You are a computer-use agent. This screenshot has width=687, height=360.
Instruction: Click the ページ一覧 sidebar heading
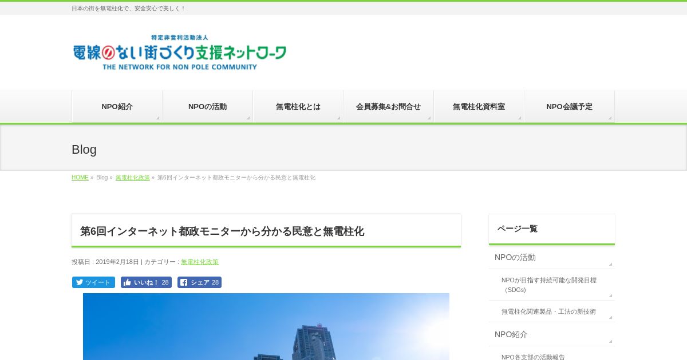(518, 229)
